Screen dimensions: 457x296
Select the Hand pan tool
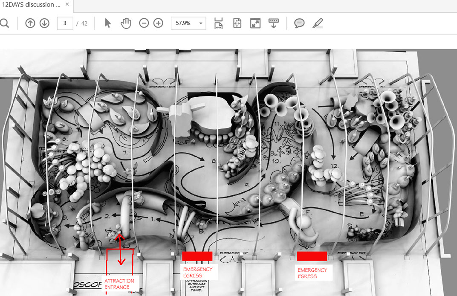pos(126,23)
